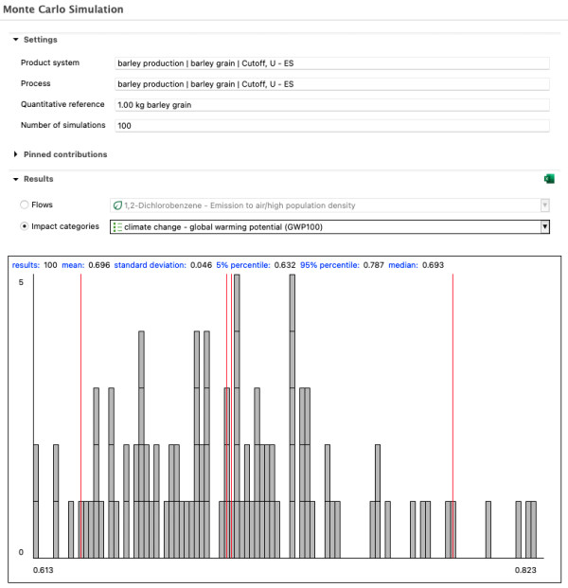568x588 pixels.
Task: Click the impact category list icon
Action: click(x=117, y=227)
